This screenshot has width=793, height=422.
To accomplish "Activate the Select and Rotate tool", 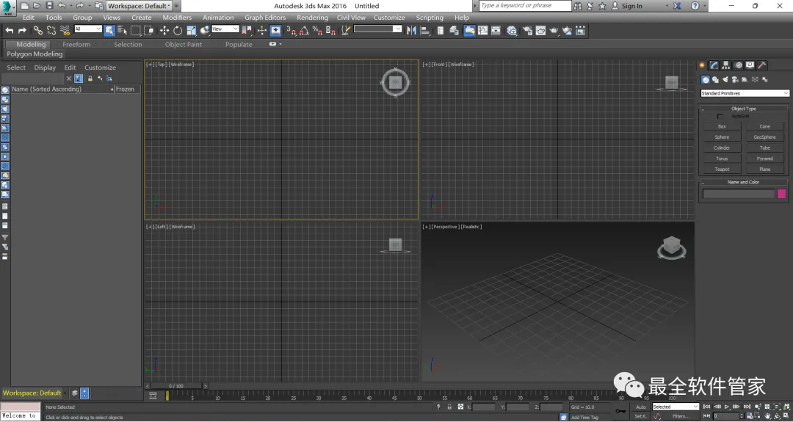I will (x=178, y=31).
